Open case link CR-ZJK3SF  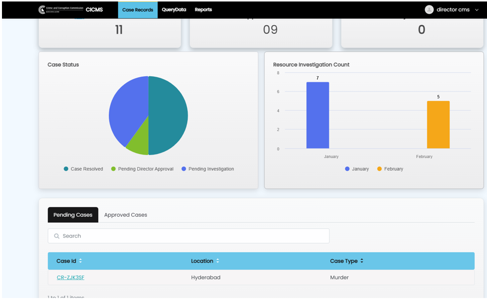(70, 278)
